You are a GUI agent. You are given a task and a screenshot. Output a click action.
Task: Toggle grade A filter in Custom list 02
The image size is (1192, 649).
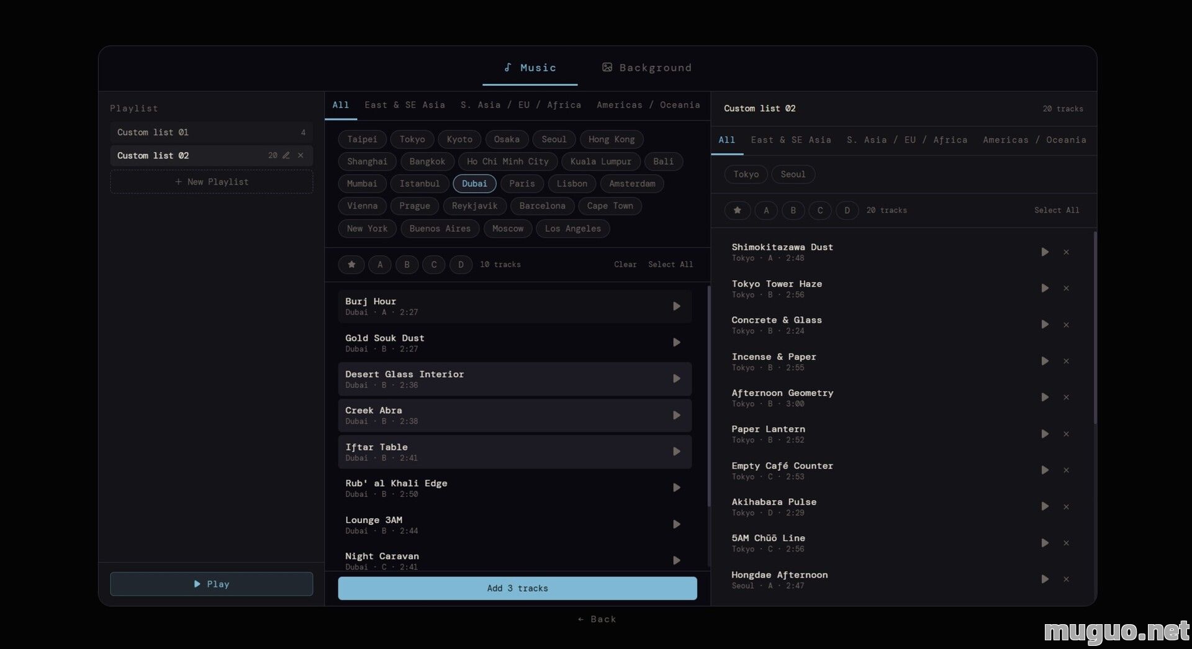point(766,211)
